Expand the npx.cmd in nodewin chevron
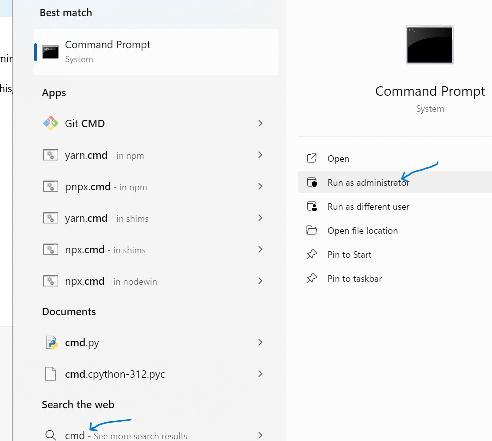492x441 pixels. click(260, 281)
